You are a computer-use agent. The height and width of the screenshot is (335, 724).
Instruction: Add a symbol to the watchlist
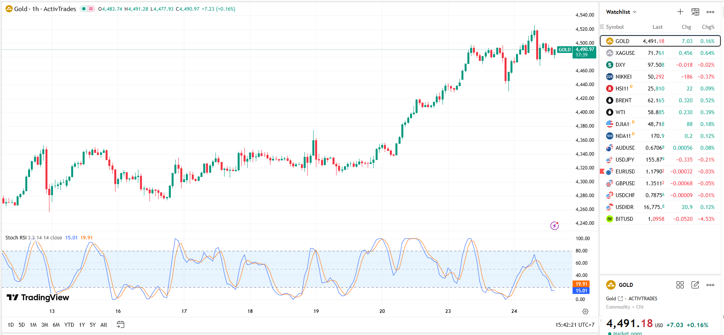(680, 12)
